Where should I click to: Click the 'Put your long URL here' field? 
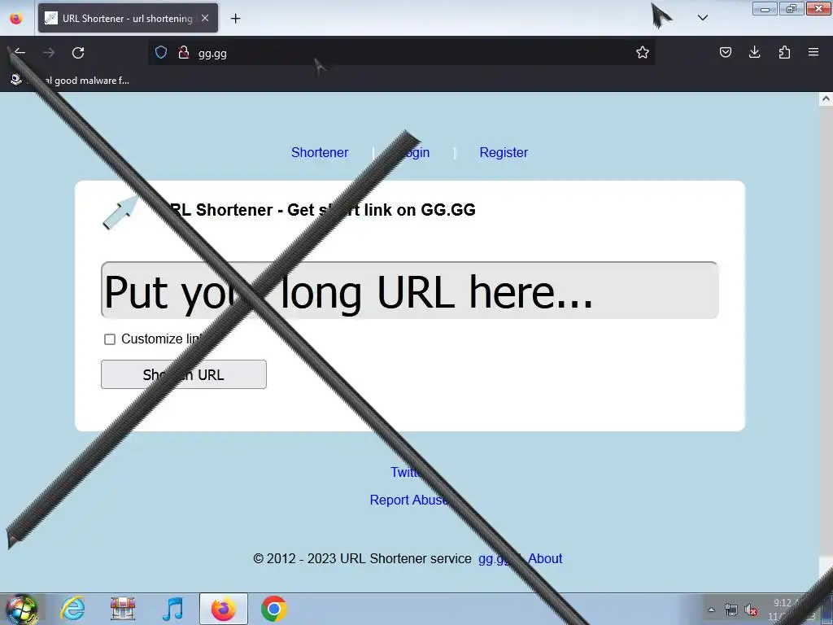click(x=410, y=291)
